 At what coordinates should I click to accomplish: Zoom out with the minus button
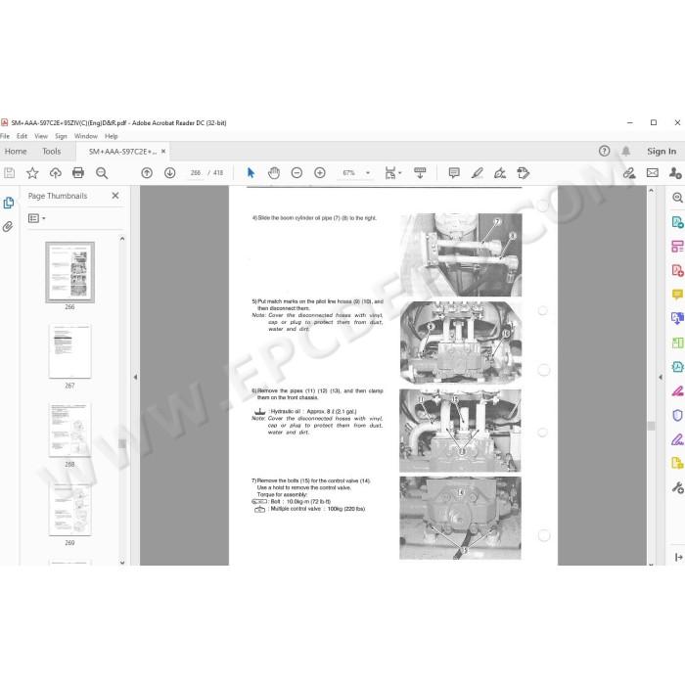coord(297,173)
